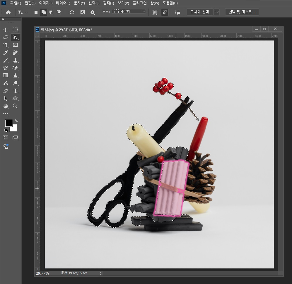Select the Eyedropper tool
This screenshot has width=292, height=284.
point(5,53)
